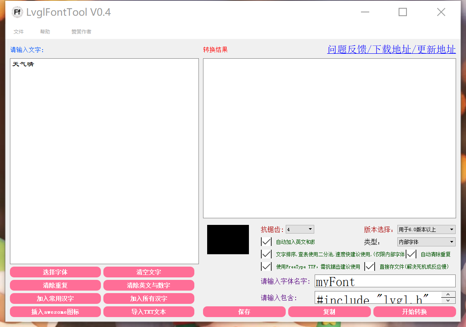Toggle the 使用FreeType TTF checkbox

(266, 266)
